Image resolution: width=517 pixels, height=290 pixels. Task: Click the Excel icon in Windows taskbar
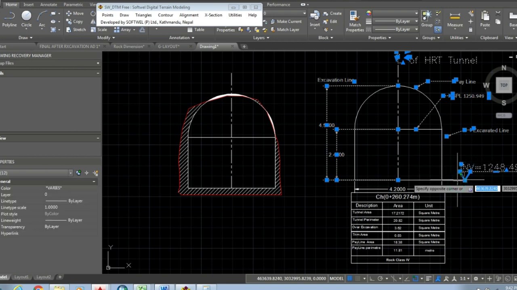tap(142, 288)
